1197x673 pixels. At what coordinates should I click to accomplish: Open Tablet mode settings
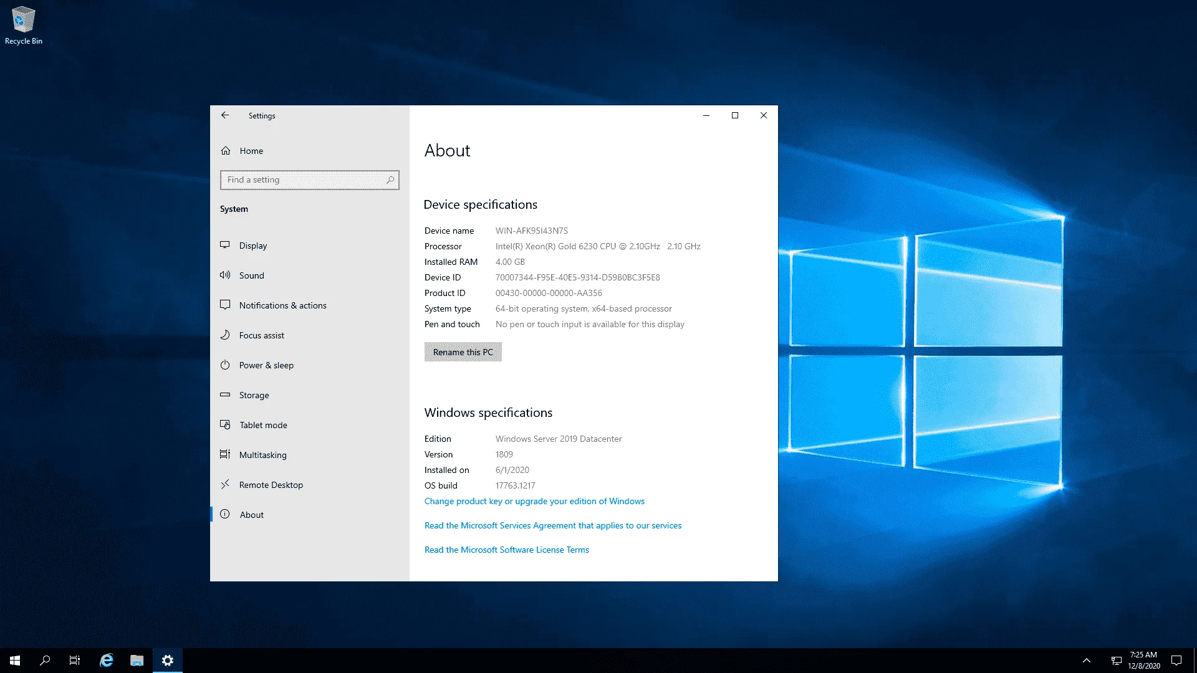310,425
